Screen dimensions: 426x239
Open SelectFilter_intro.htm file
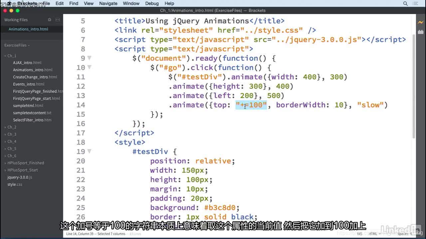pos(32,120)
